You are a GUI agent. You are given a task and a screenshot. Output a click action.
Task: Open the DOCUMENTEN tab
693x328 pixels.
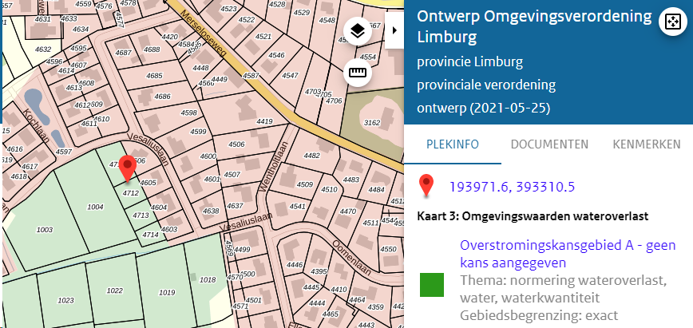pyautogui.click(x=549, y=144)
